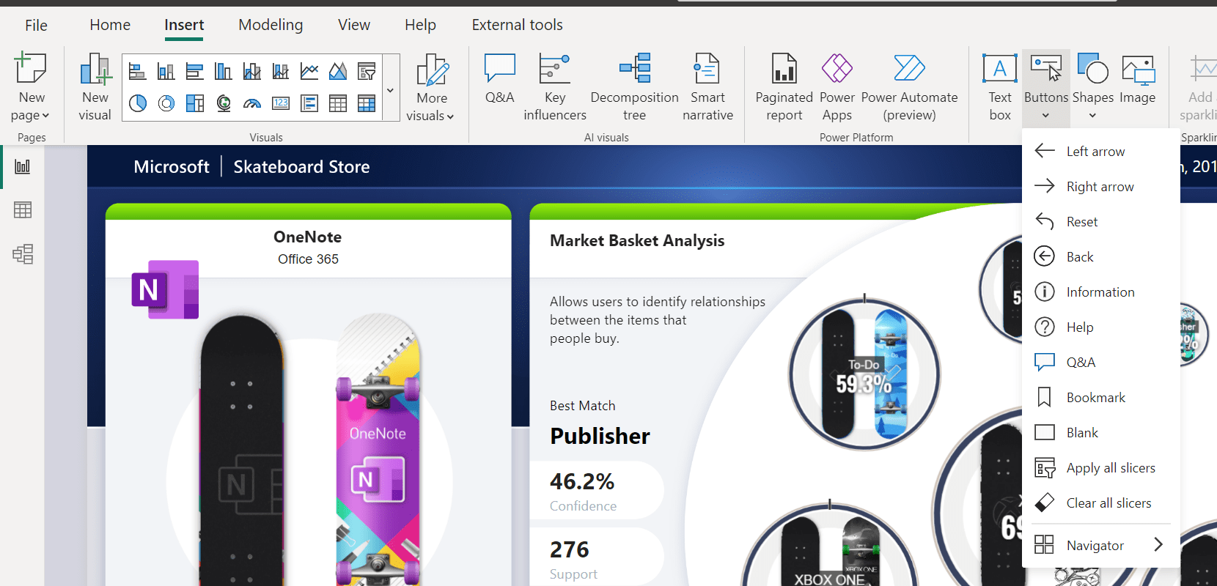Expand the Navigator submenu
The image size is (1217, 586).
pyautogui.click(x=1101, y=546)
